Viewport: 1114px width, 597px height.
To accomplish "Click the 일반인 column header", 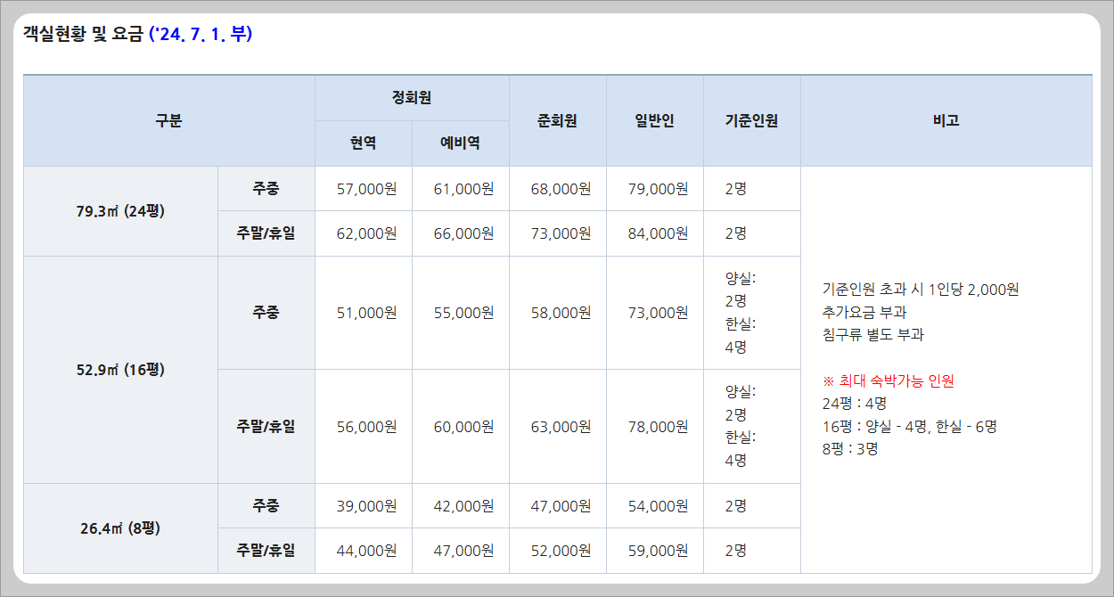I will pos(654,120).
